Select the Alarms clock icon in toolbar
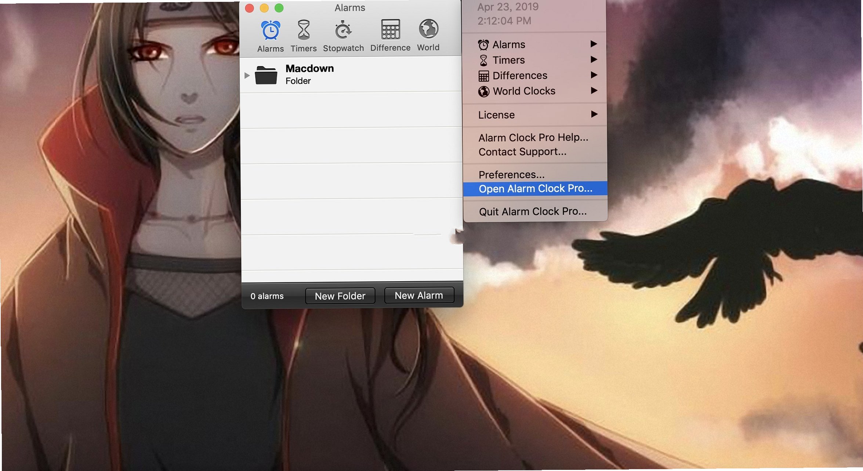Screen dimensions: 863x471 (271, 30)
